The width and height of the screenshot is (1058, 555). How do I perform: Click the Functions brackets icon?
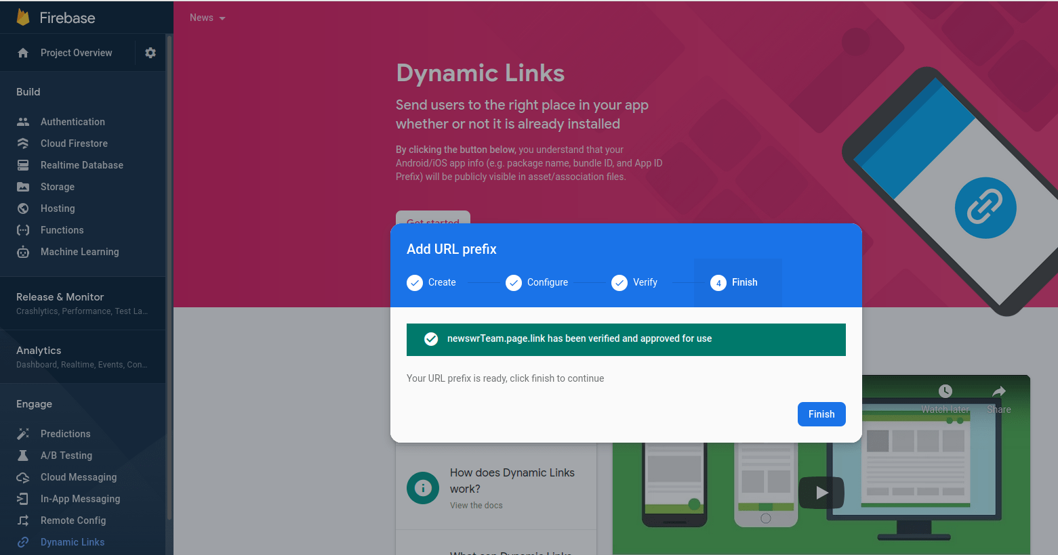tap(23, 230)
